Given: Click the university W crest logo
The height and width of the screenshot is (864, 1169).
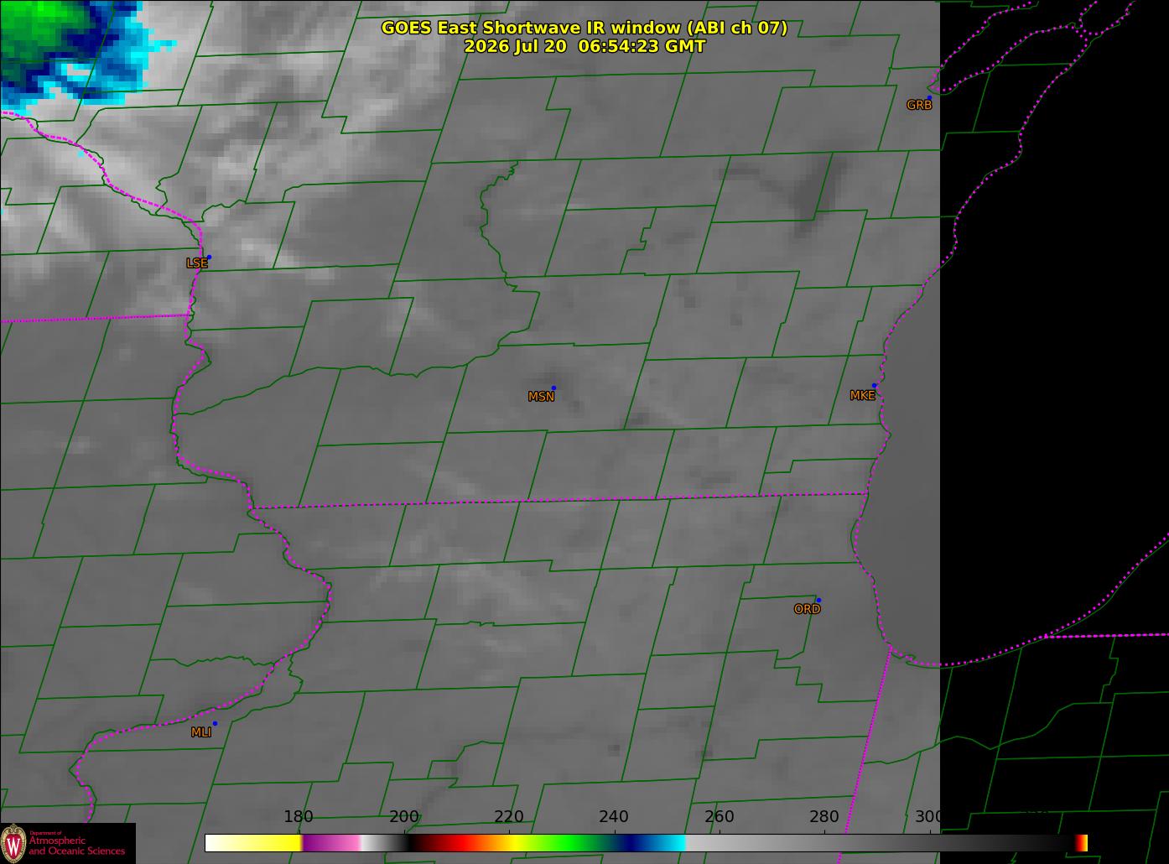Looking at the screenshot, I should 13,843.
